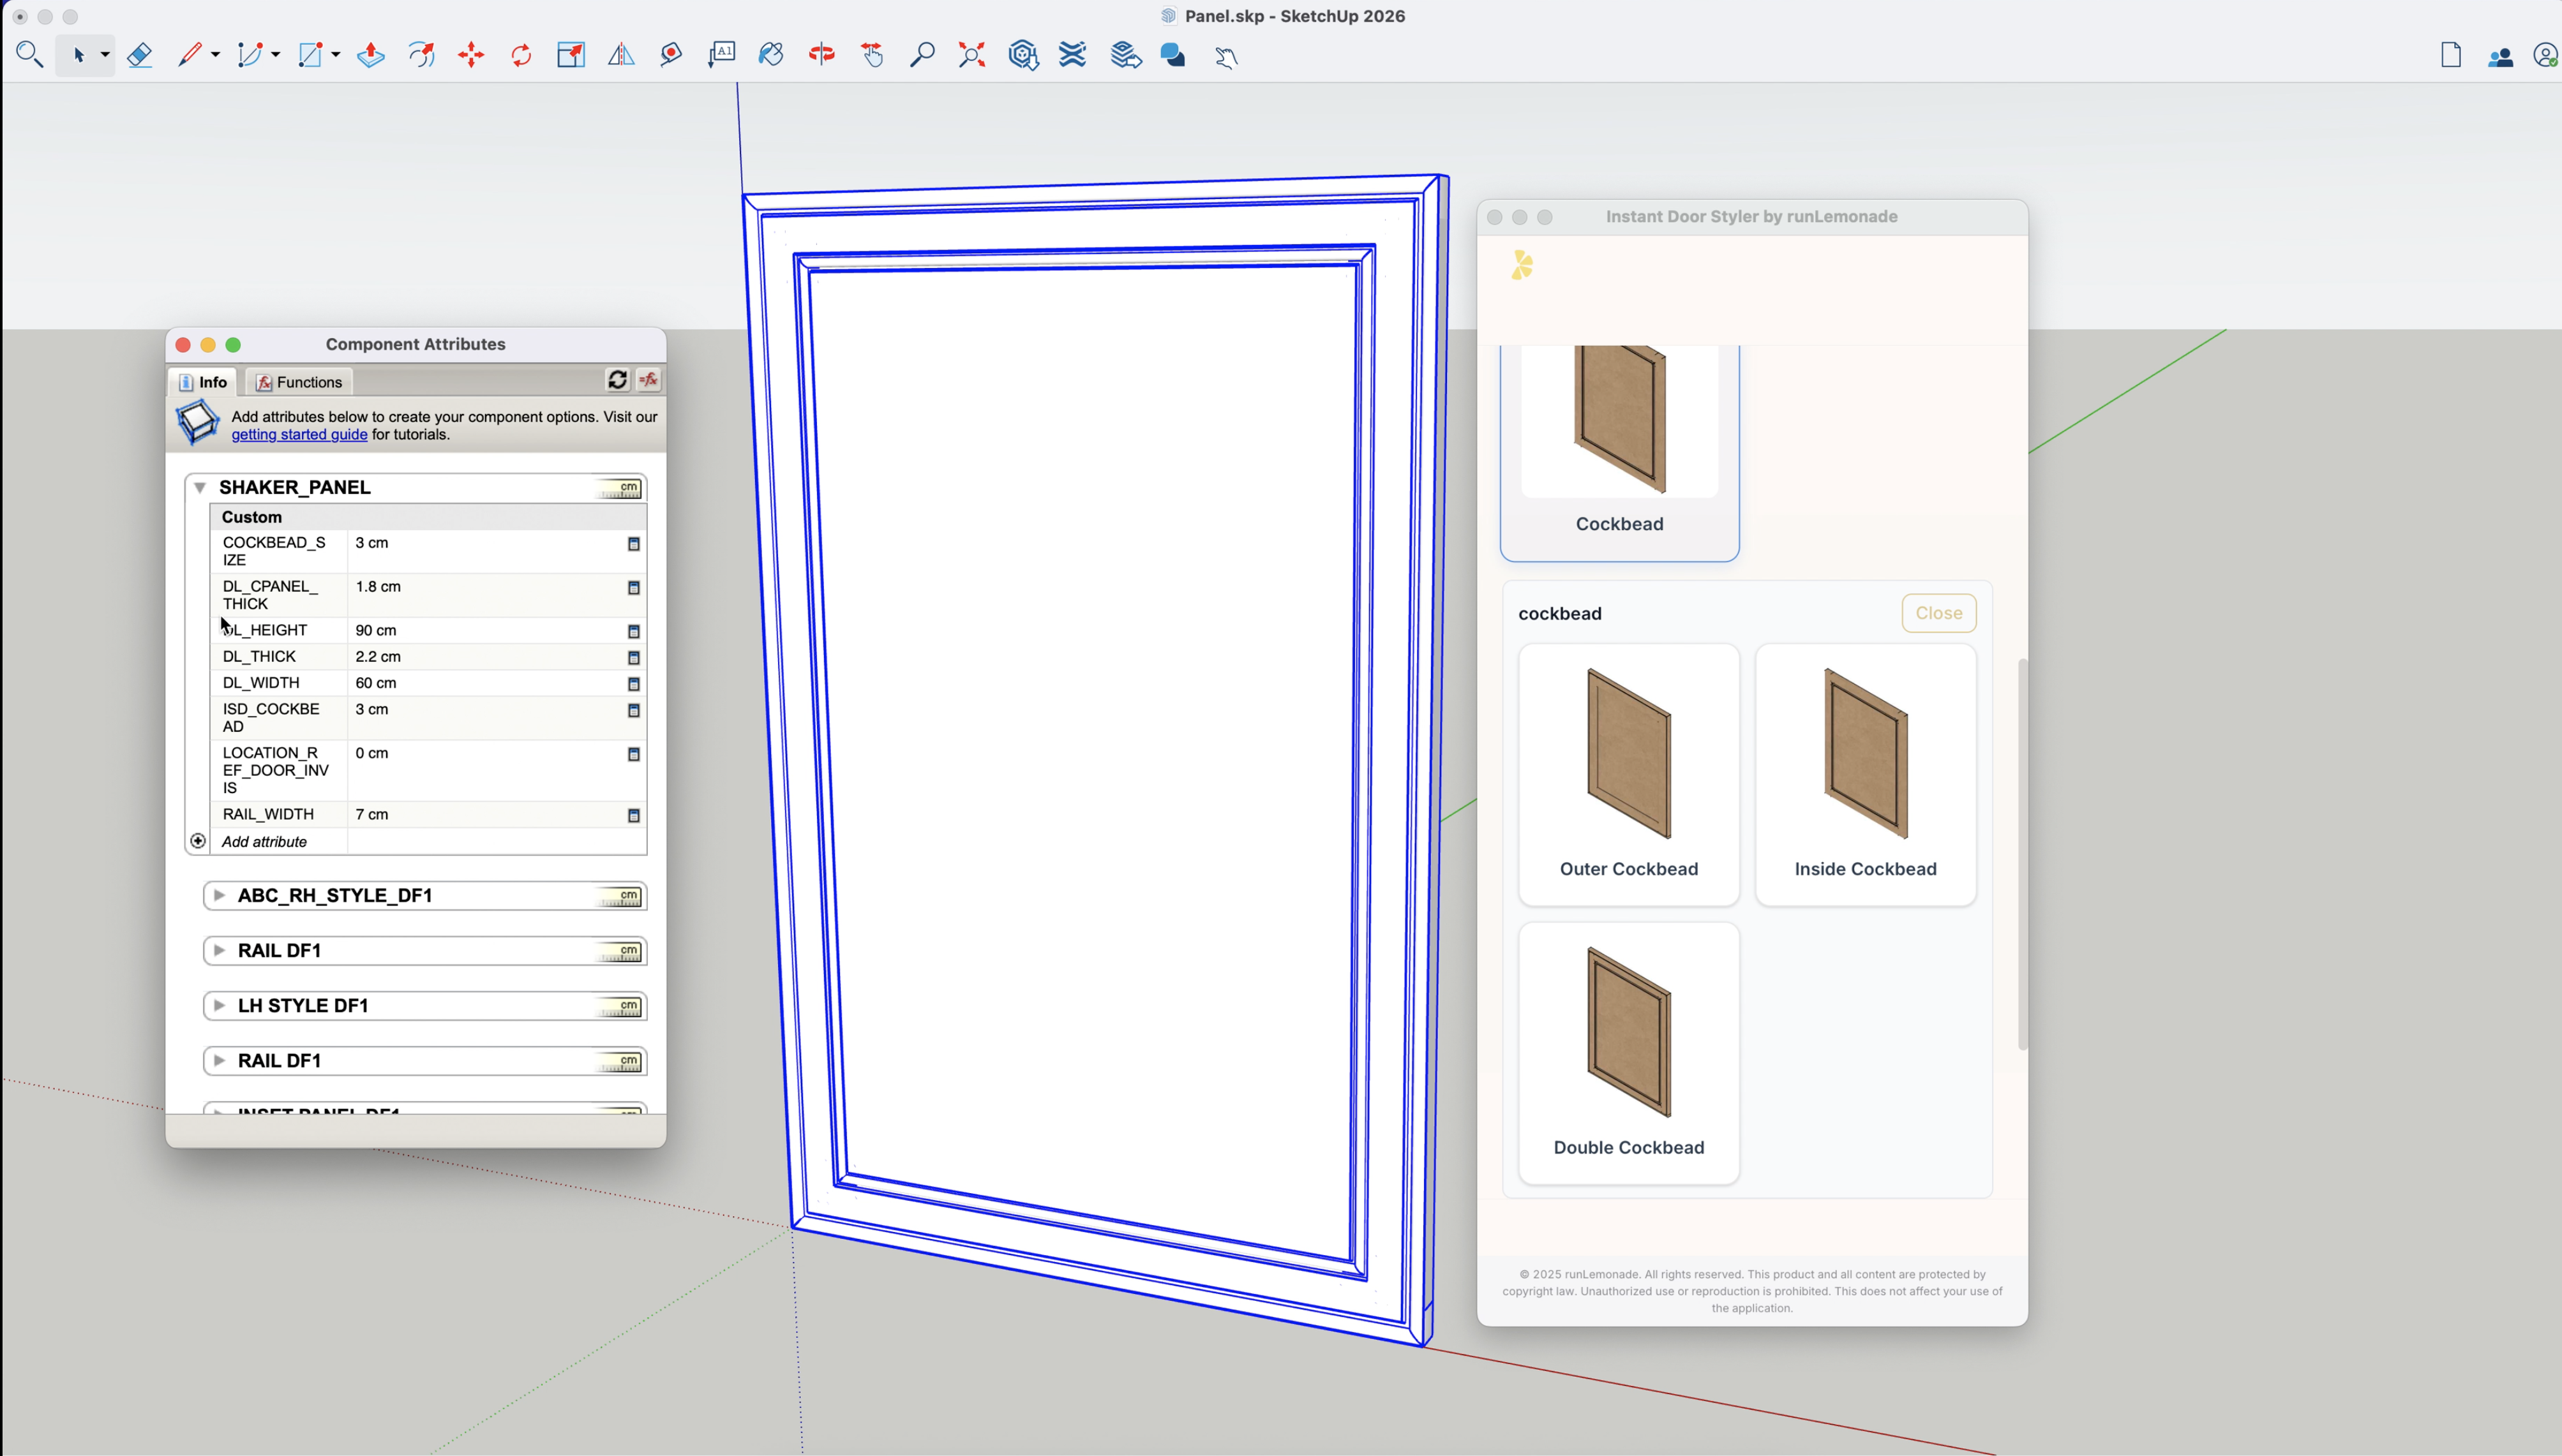Open the getting started guide link
This screenshot has height=1456, width=2562.
(x=298, y=434)
